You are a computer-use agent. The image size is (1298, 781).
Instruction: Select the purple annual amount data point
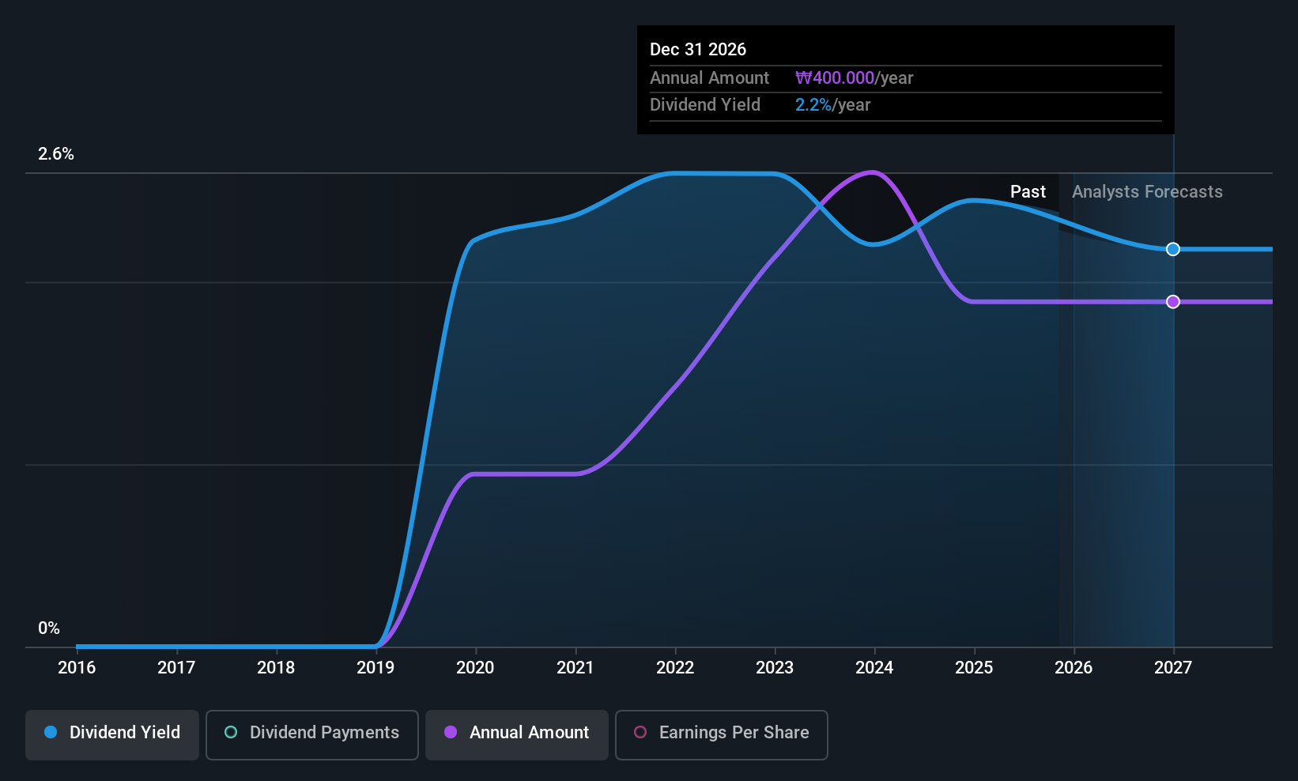tap(1173, 302)
